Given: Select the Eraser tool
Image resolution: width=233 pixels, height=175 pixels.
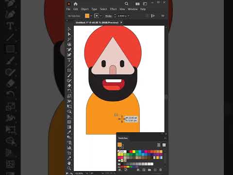Looking at the screenshot, I should (69, 86).
